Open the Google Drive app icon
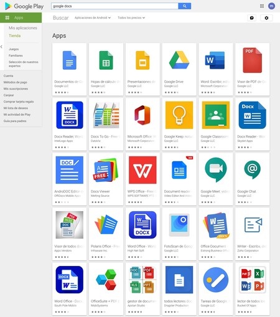Viewport: 280px width, 317px height. point(179,60)
